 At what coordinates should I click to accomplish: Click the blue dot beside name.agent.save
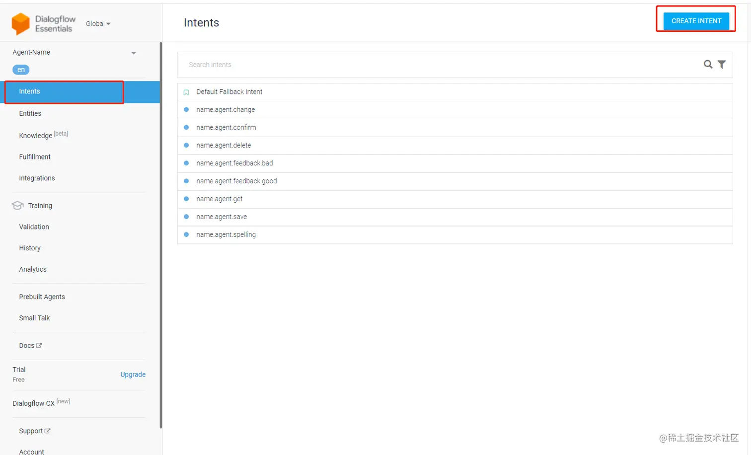tap(186, 217)
